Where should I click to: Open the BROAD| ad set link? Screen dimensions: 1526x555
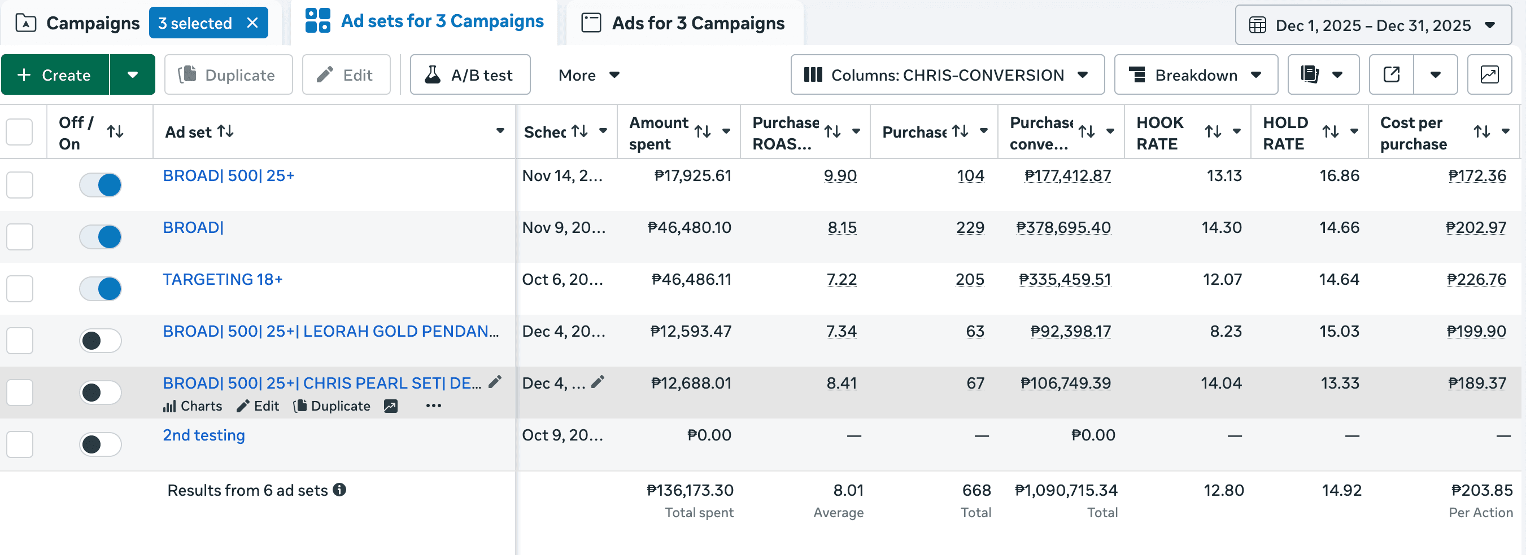[x=193, y=227]
